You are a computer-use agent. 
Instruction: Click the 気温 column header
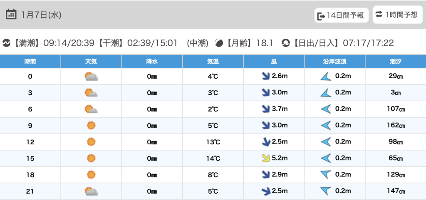[213, 62]
